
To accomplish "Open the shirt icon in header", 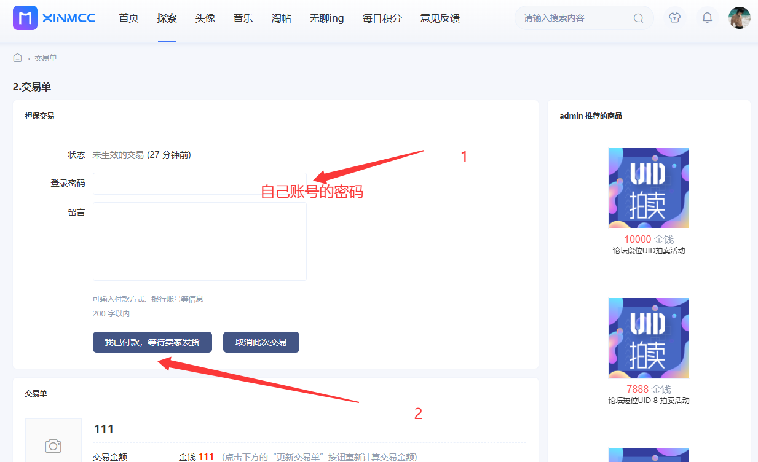I will point(675,18).
